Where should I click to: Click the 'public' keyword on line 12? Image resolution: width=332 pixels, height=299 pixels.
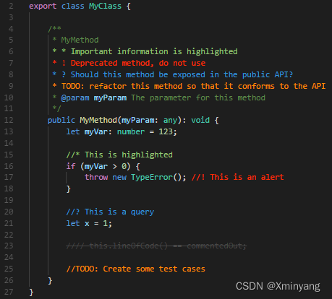pos(61,120)
